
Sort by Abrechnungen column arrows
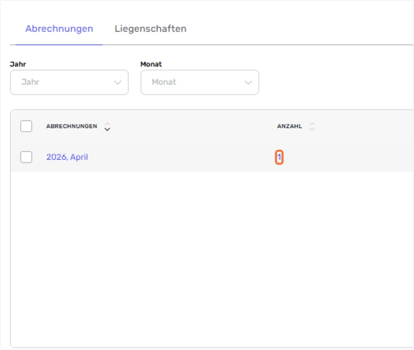pos(107,127)
